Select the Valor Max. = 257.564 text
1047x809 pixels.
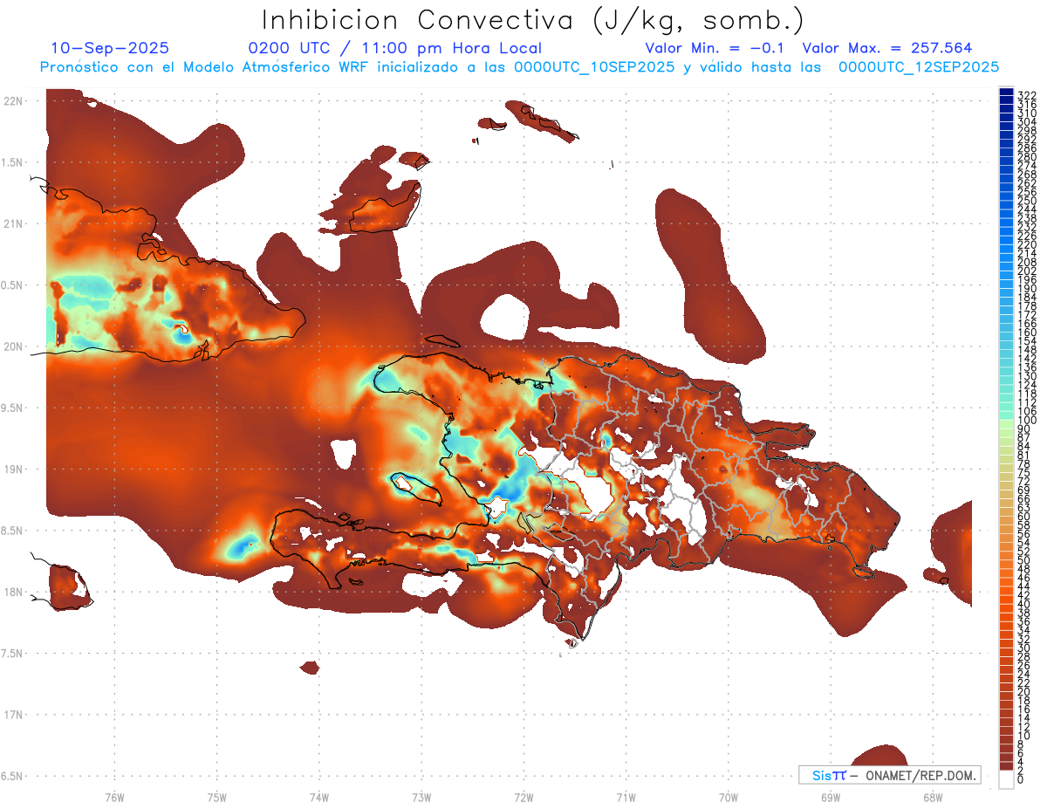pyautogui.click(x=886, y=48)
